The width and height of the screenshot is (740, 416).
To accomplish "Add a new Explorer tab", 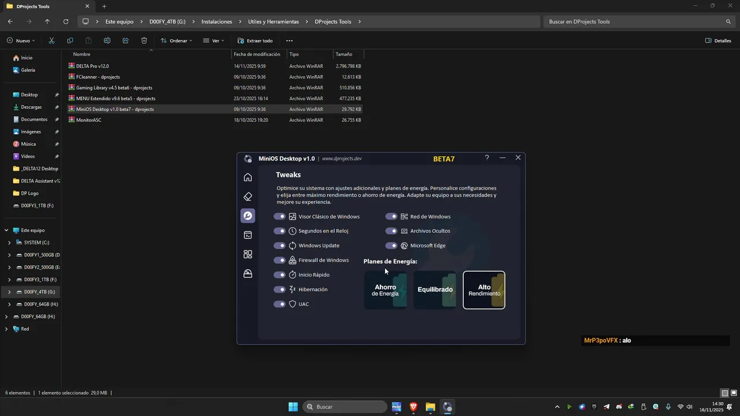I will pos(104,6).
